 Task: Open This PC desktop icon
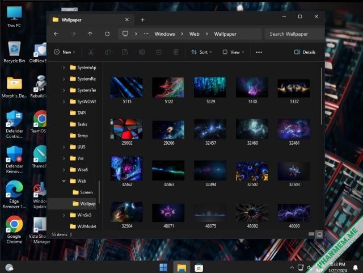point(14,17)
